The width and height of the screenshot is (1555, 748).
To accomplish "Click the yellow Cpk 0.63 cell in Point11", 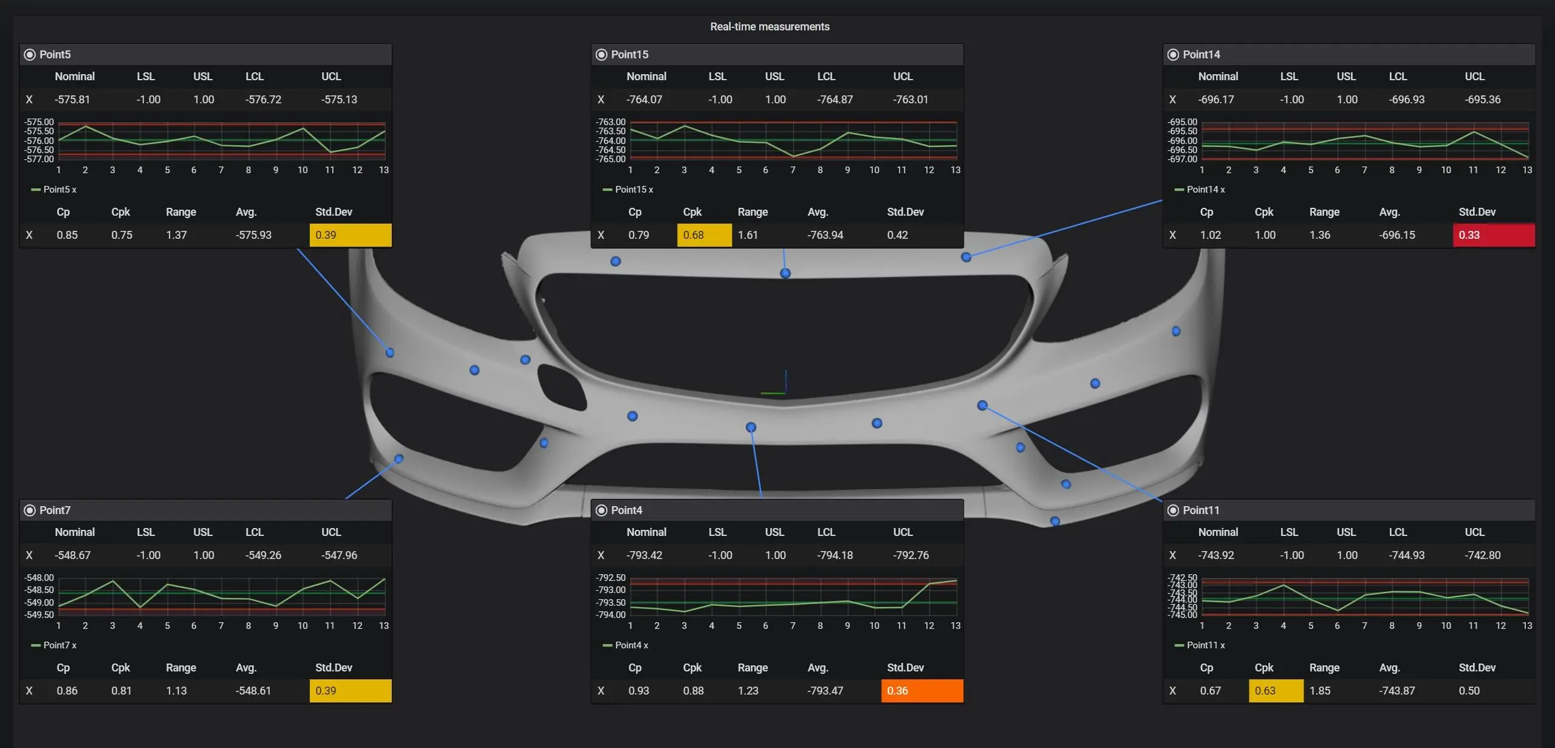I will coord(1276,691).
